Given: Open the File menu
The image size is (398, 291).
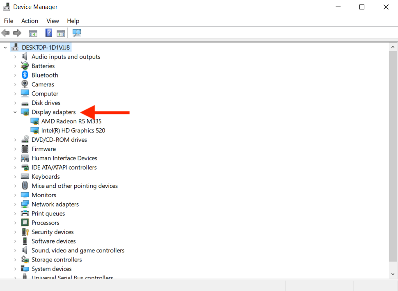Looking at the screenshot, I should [x=9, y=21].
